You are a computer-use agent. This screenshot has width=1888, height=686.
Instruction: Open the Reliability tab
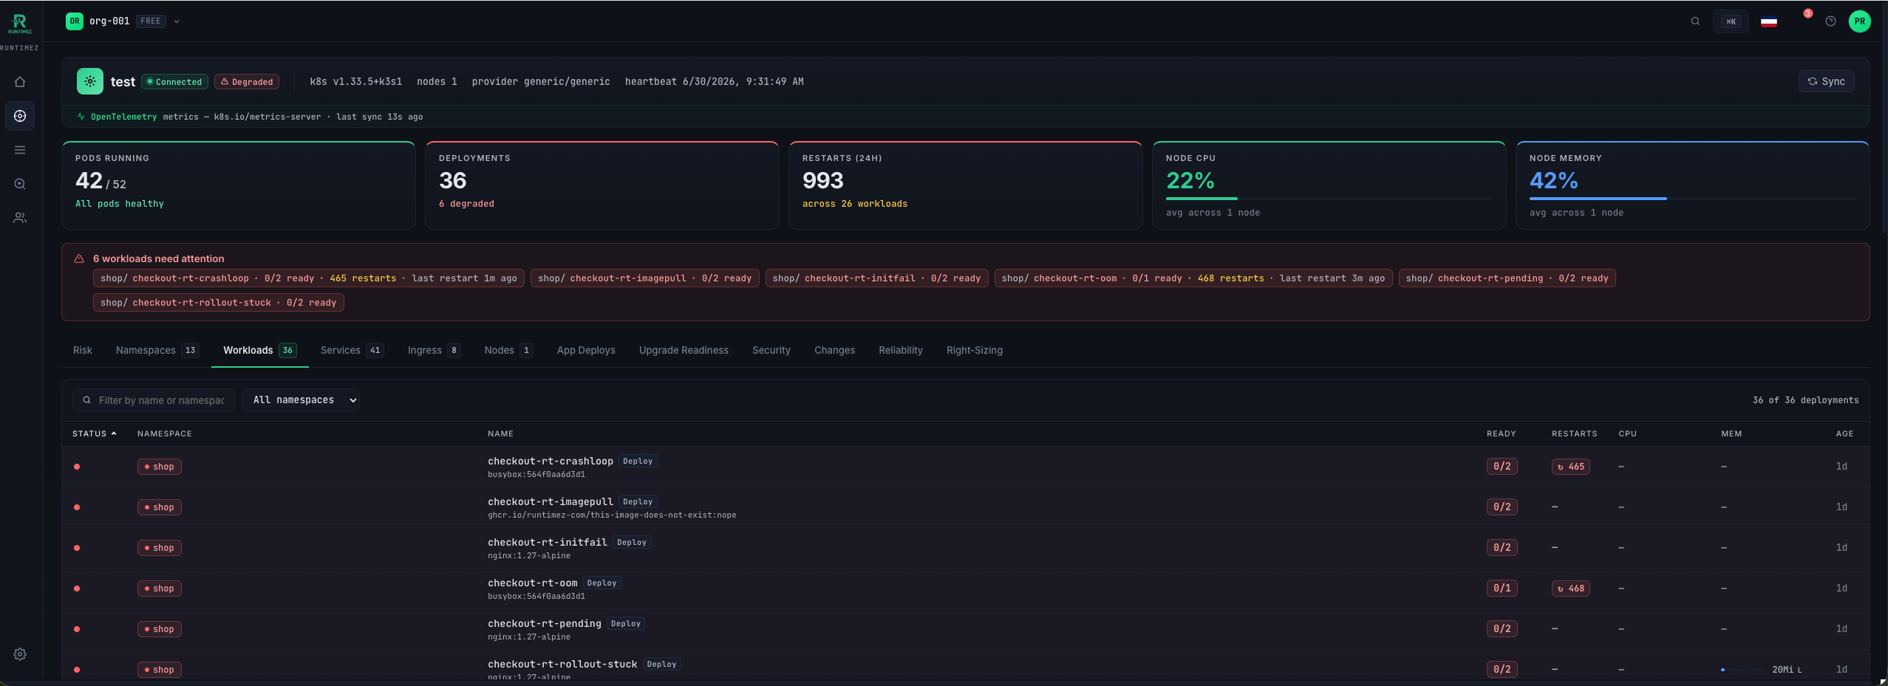coord(901,350)
